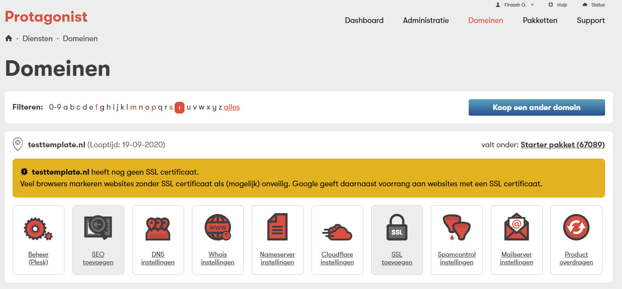Show alles domains filter

coord(232,107)
